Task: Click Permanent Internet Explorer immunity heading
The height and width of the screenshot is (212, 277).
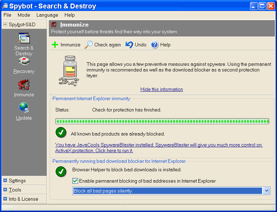Action: 92,98
